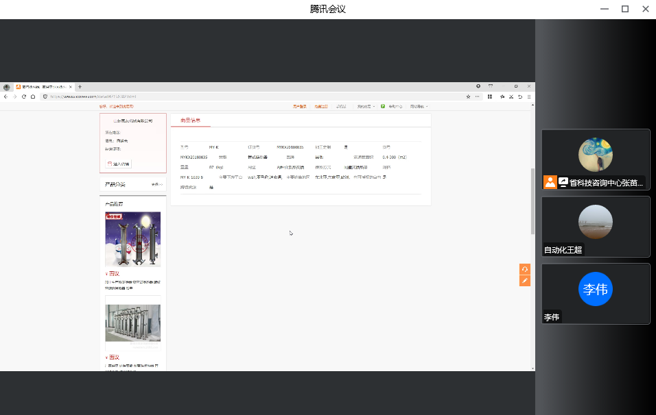This screenshot has height=415, width=656.
Task: Click the more link beside 产品分类
Action: [157, 185]
